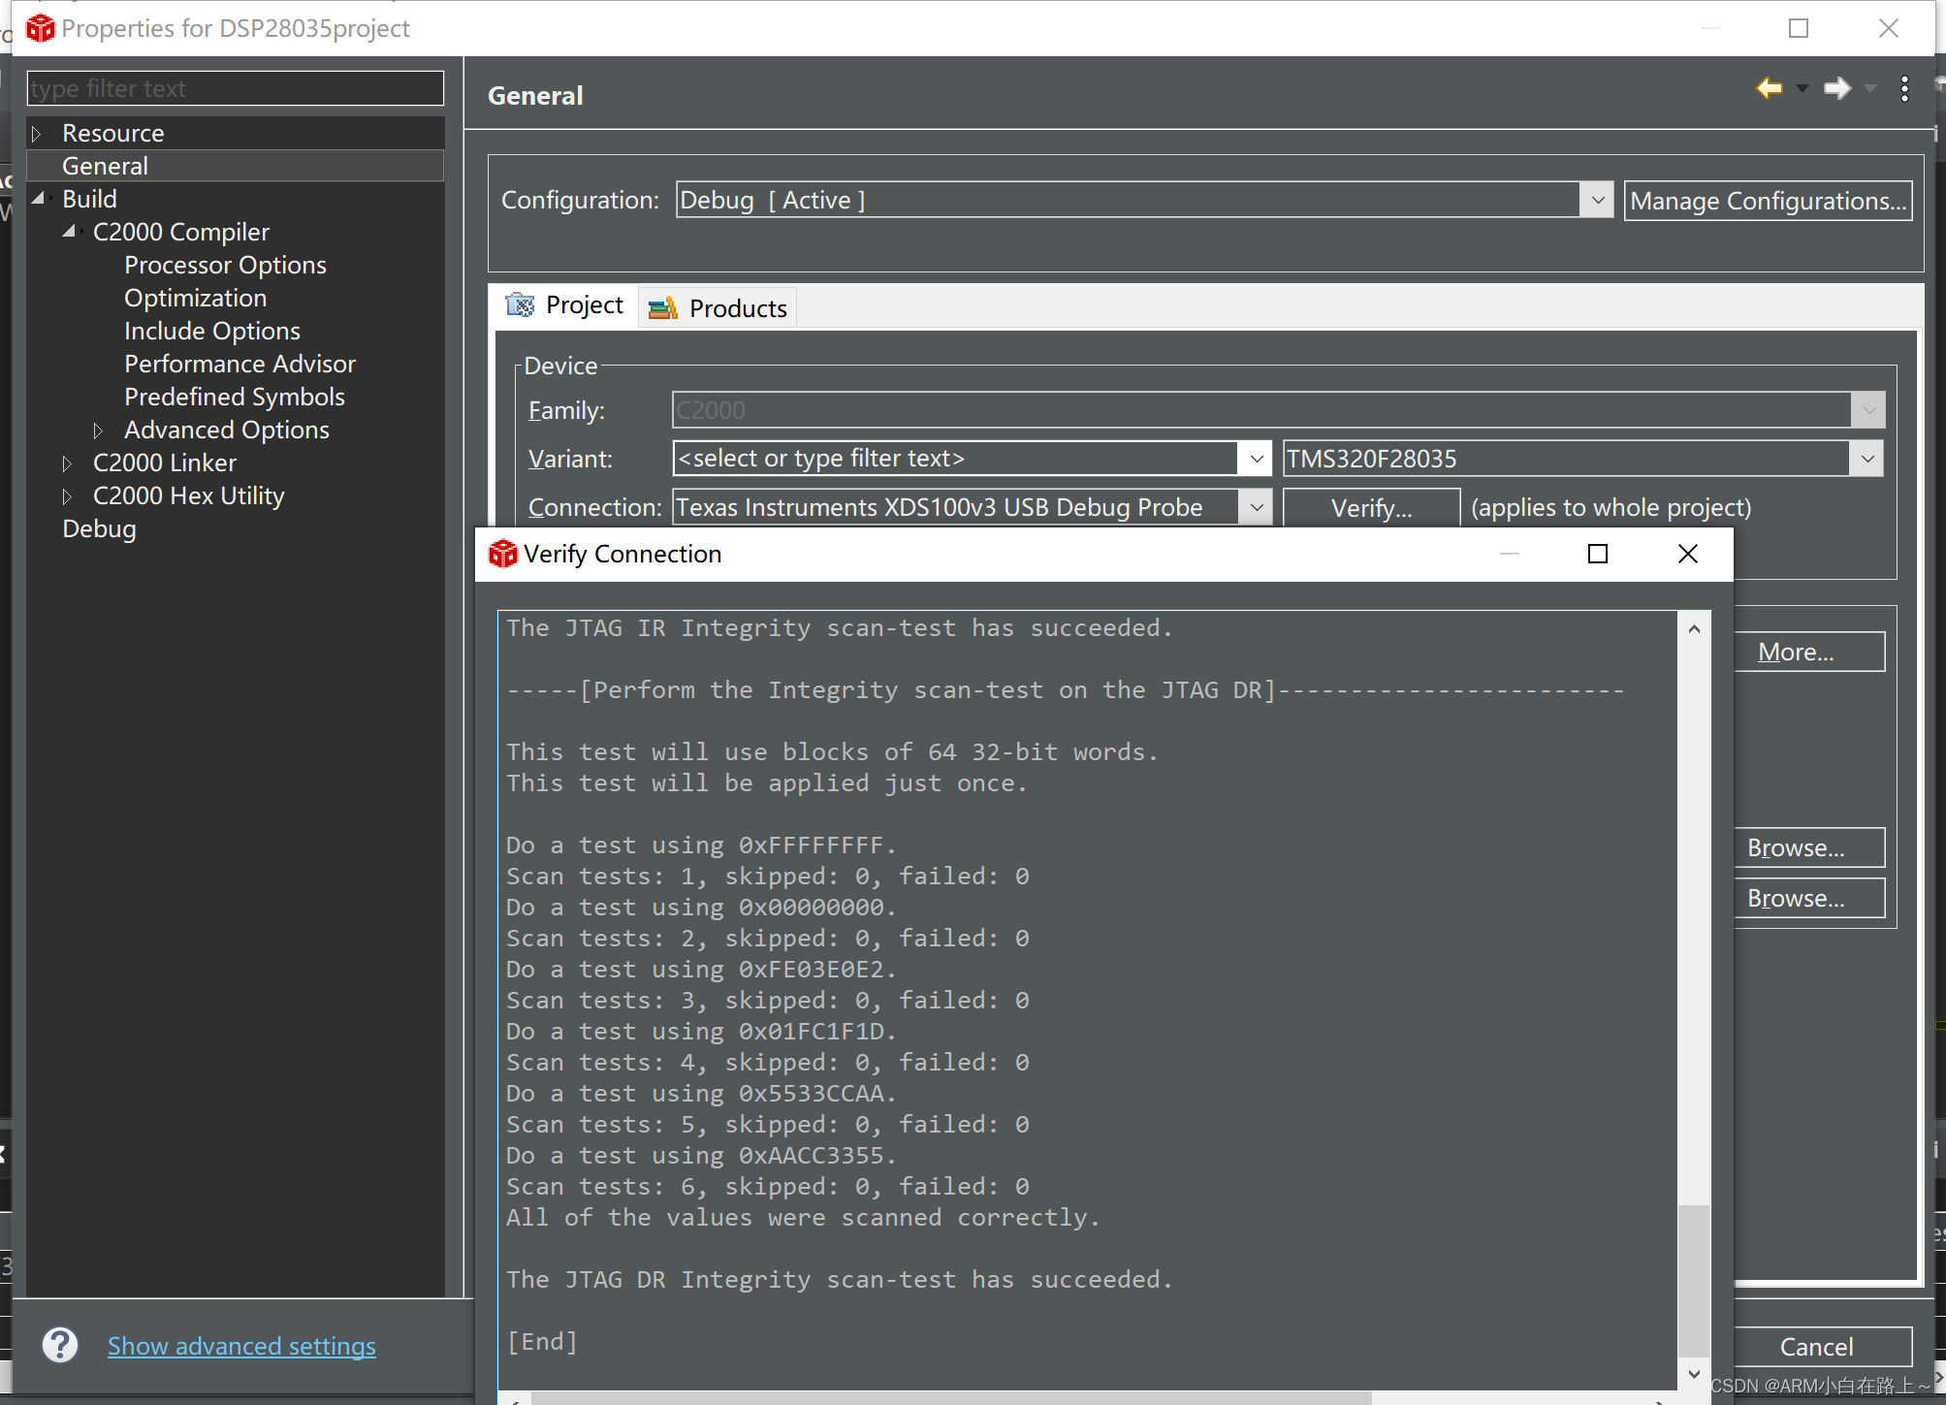This screenshot has height=1405, width=1946.
Task: Click scroll down arrow in Verify Connection
Action: click(1694, 1374)
